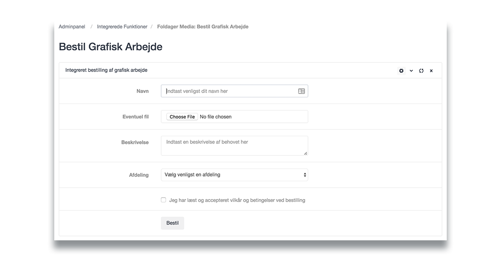The image size is (501, 260).
Task: Click the Choose File button
Action: tap(182, 117)
